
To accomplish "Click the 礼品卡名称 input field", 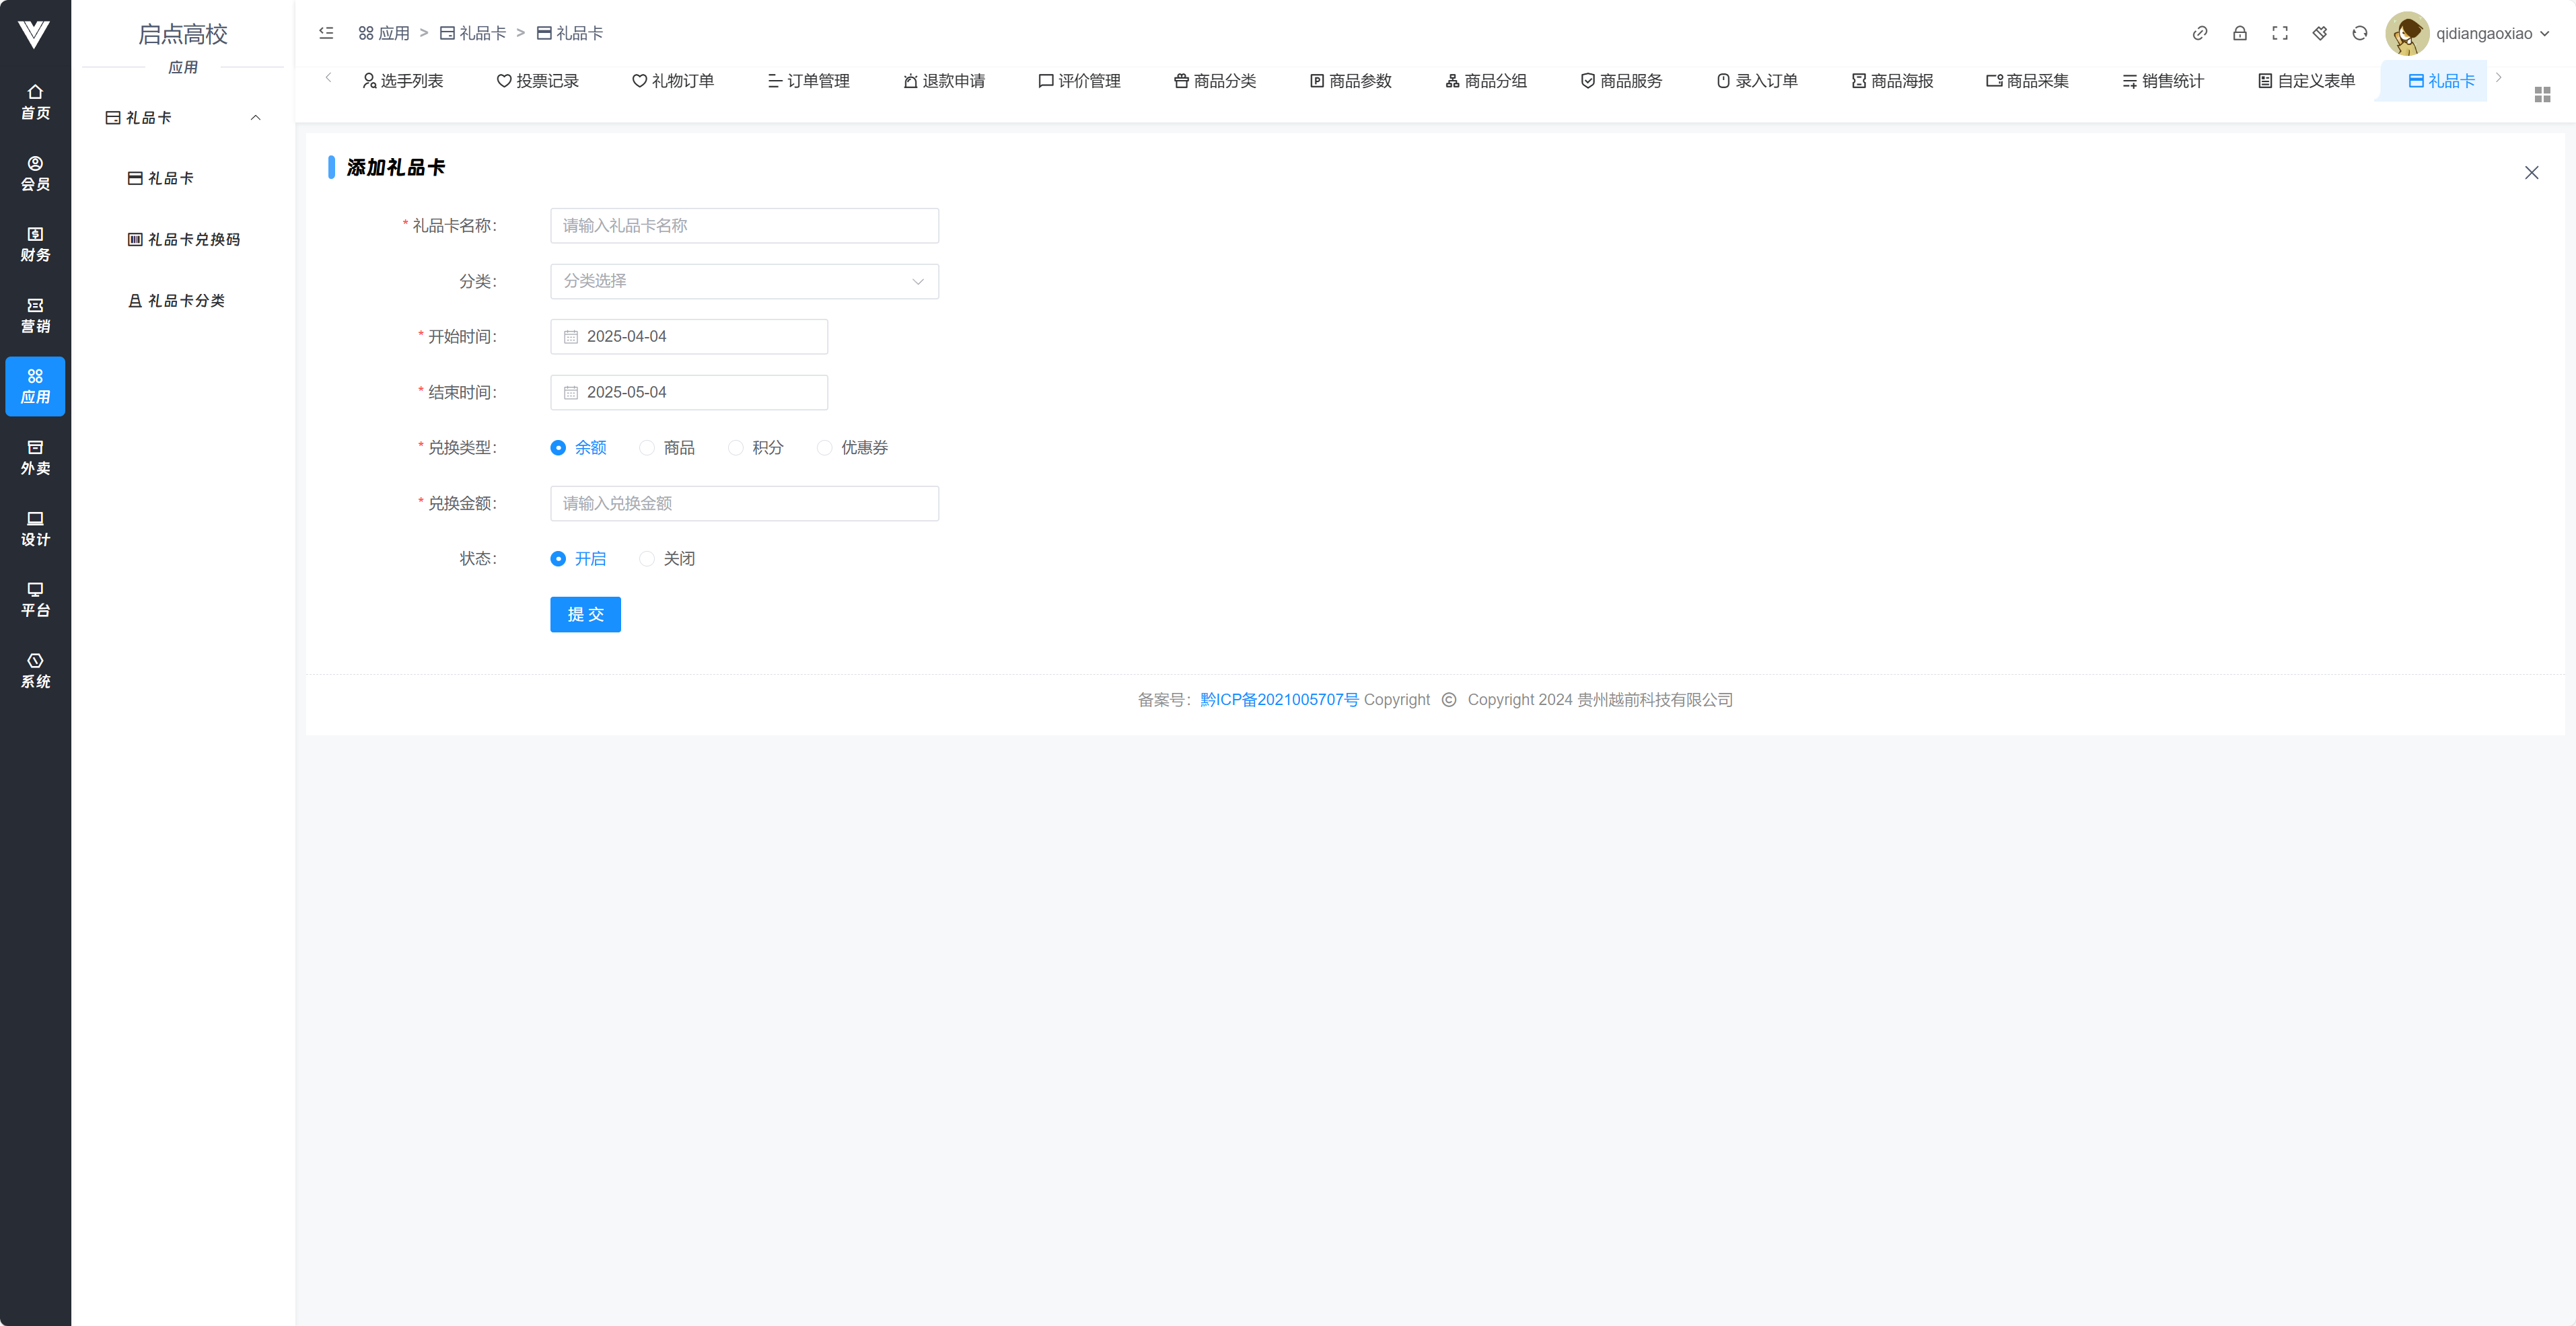I will 743,226.
